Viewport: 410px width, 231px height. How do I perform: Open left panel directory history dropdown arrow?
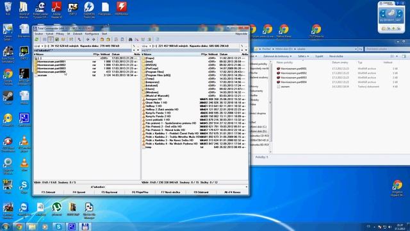pyautogui.click(x=138, y=50)
